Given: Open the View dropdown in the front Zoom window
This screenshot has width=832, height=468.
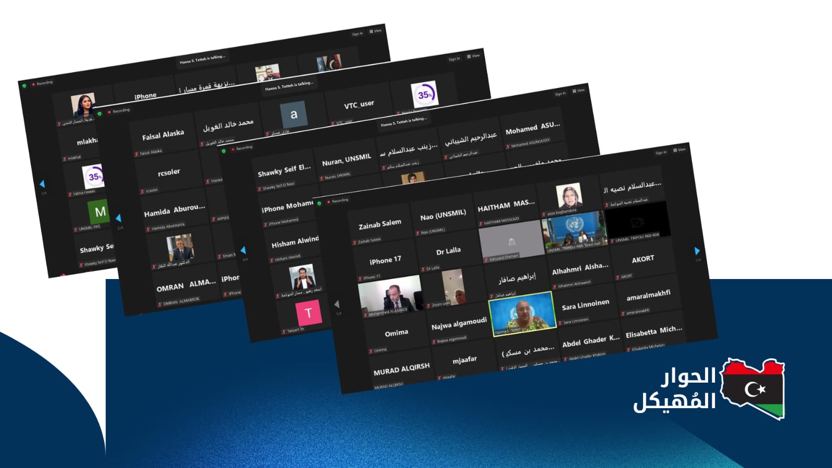Looking at the screenshot, I should tap(679, 150).
